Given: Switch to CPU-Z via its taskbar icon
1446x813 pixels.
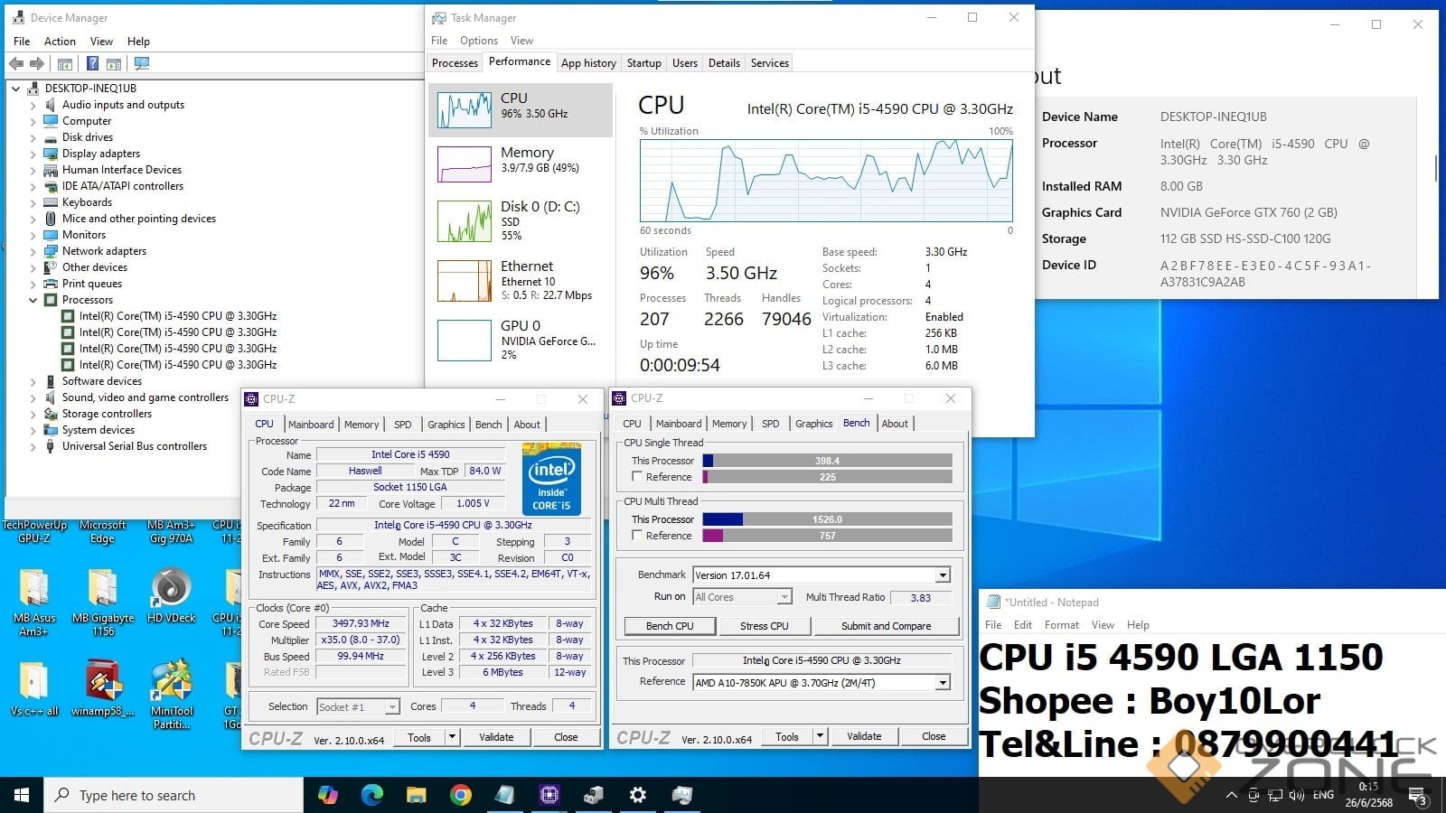Looking at the screenshot, I should [549, 795].
